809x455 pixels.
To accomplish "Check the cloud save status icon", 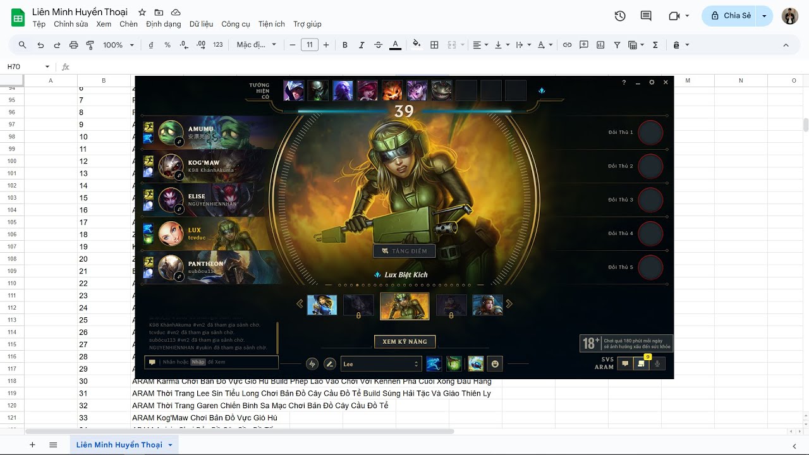I will (176, 13).
